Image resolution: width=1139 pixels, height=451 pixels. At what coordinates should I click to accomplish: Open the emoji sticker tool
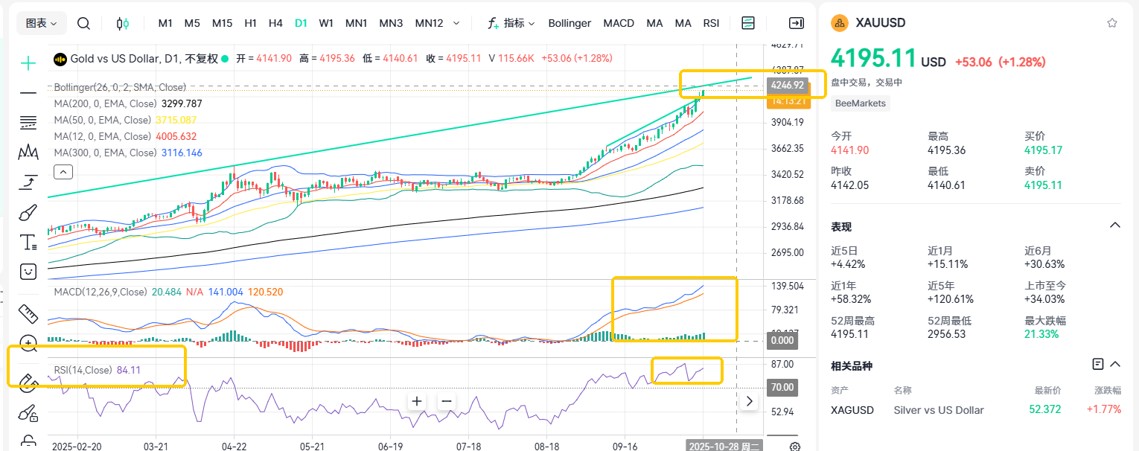(x=28, y=272)
